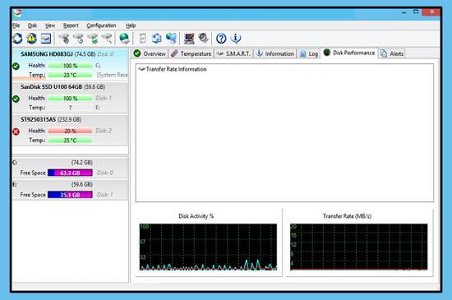
Task: Click the blue information 'i' toolbar icon
Action: (236, 39)
